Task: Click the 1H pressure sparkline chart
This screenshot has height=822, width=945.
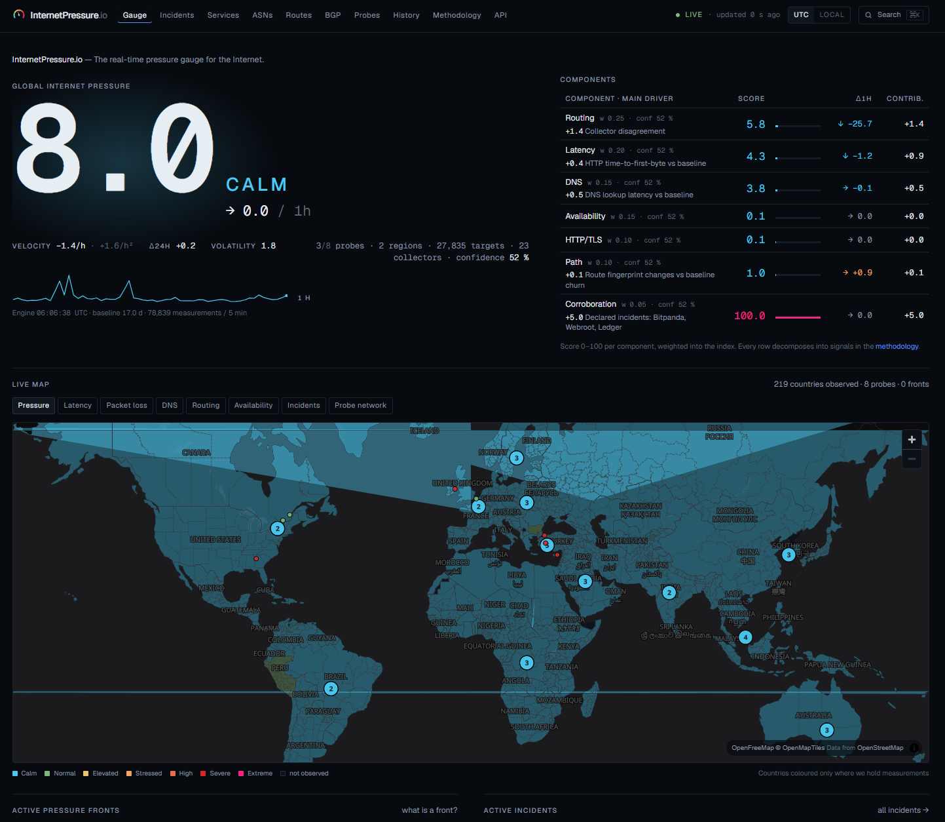Action: click(x=150, y=288)
